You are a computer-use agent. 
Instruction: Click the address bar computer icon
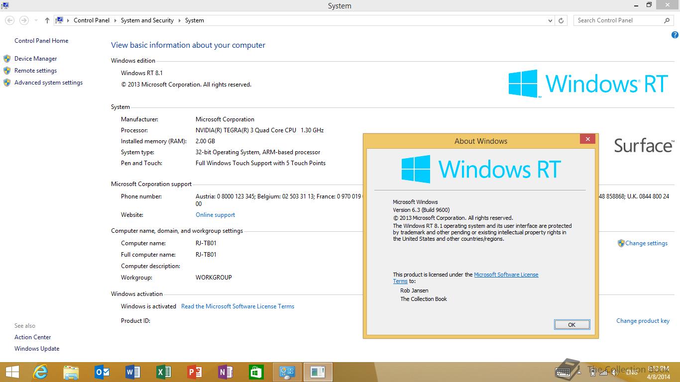click(59, 20)
